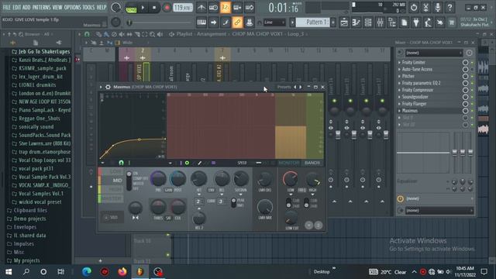Open the EDIT menu
496x279 pixels.
[16, 7]
